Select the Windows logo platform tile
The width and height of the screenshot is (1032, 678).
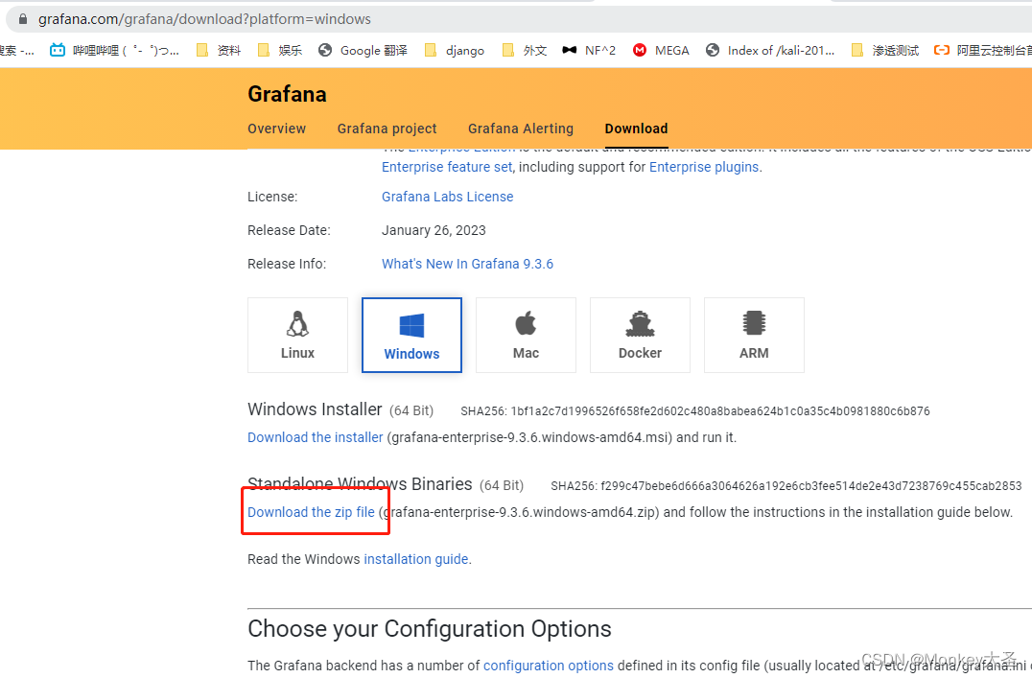click(411, 335)
